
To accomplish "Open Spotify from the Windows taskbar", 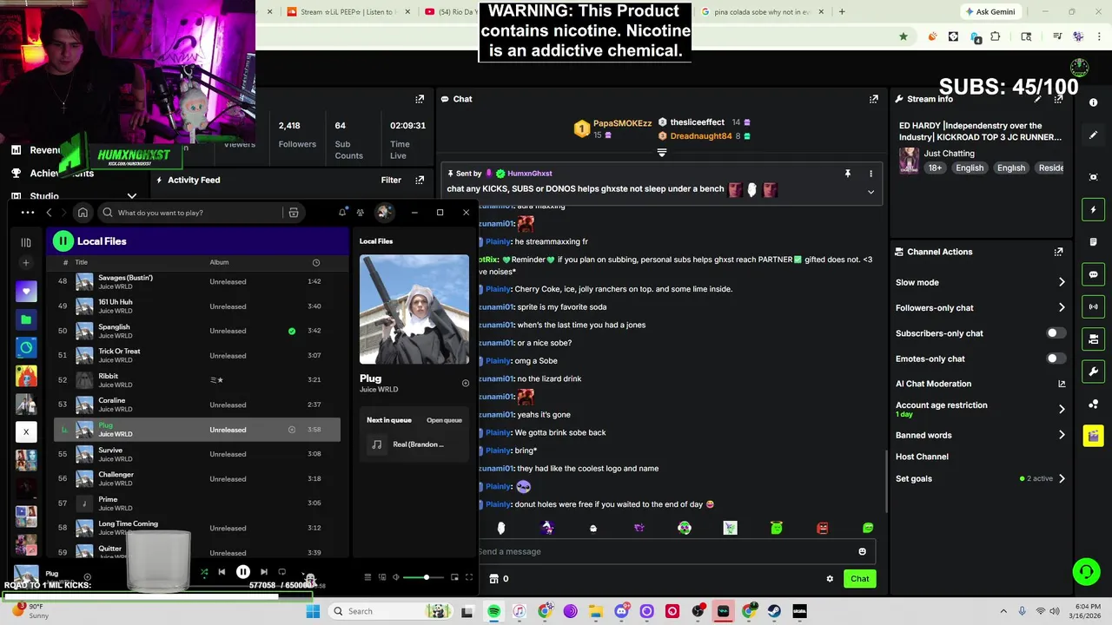I will 493,611.
